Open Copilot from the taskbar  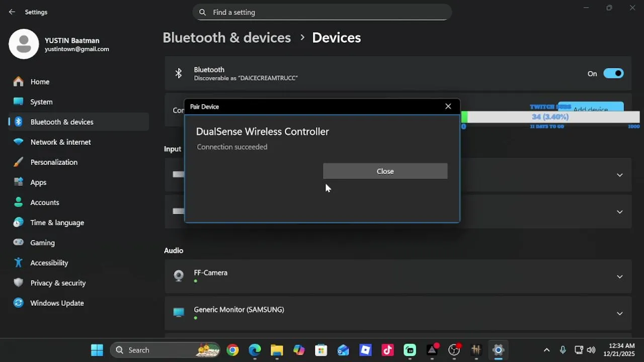pyautogui.click(x=299, y=350)
